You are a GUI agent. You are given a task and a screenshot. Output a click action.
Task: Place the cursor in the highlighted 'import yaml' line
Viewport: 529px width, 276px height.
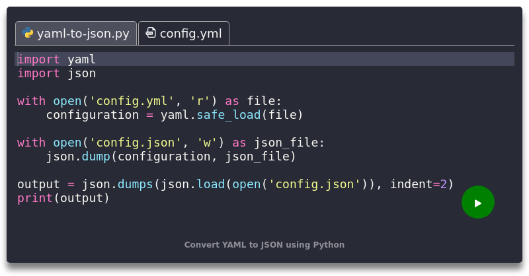264,59
